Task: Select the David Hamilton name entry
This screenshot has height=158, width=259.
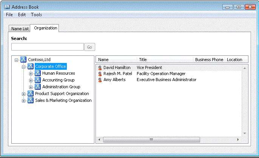Action: (117, 67)
